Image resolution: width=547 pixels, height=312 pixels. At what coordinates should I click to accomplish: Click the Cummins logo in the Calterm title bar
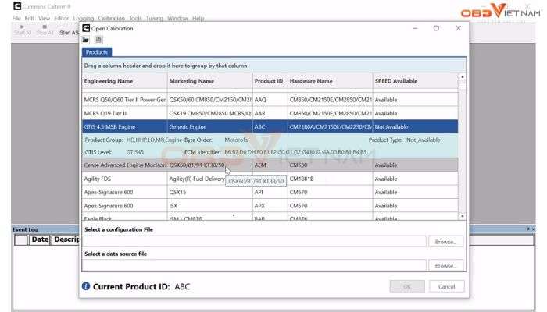[17, 6]
